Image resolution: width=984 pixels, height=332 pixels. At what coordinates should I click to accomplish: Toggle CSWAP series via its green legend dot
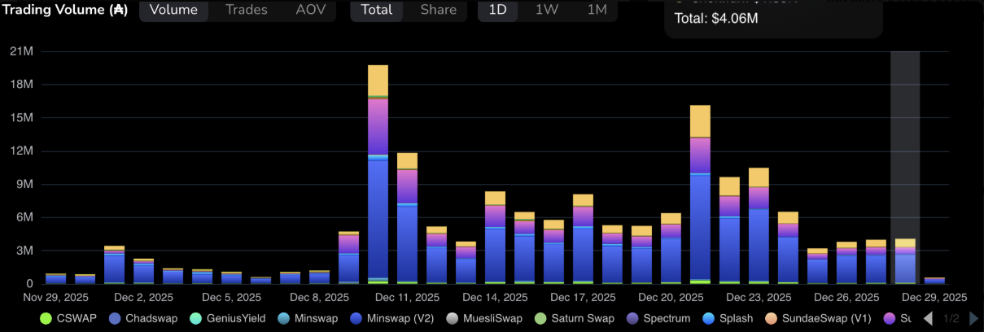[46, 318]
